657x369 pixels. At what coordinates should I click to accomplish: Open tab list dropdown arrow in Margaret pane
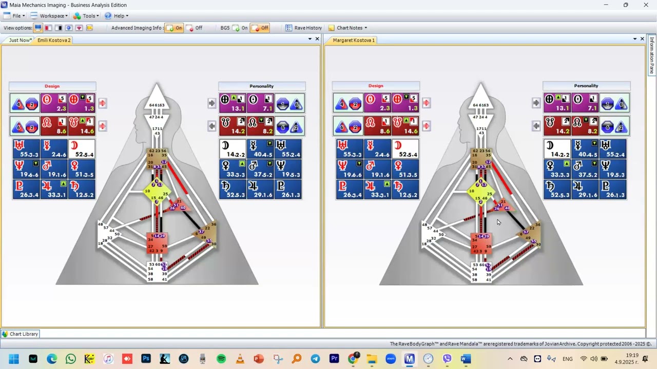coord(635,39)
